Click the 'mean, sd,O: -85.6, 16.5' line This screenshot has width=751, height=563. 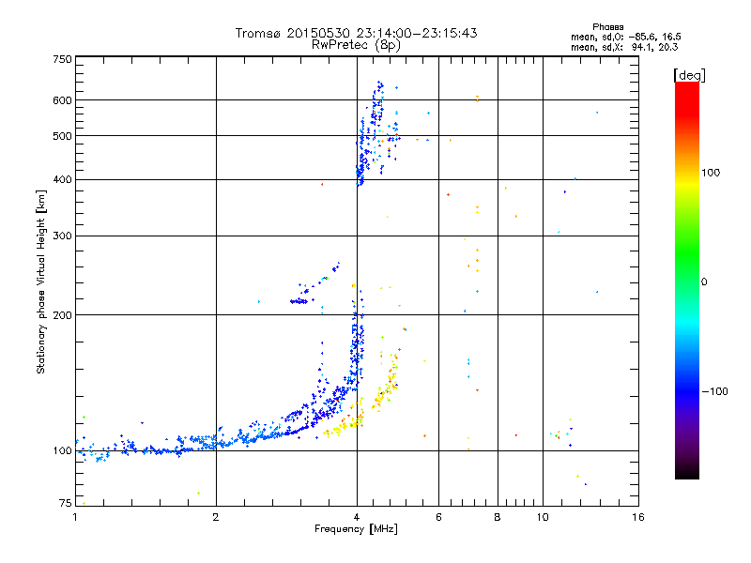625,37
